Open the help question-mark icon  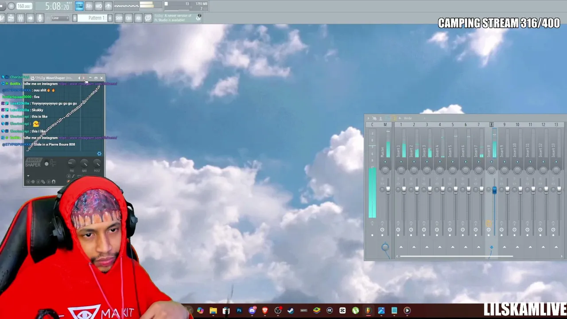148,18
